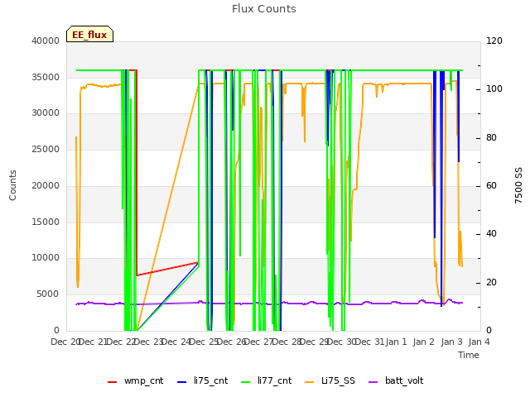530x397 pixels.
Task: Click the red wmp_cnt legend swatch
Action: coord(112,382)
